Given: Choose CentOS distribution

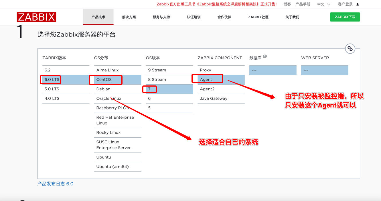Looking at the screenshot, I should (118, 80).
